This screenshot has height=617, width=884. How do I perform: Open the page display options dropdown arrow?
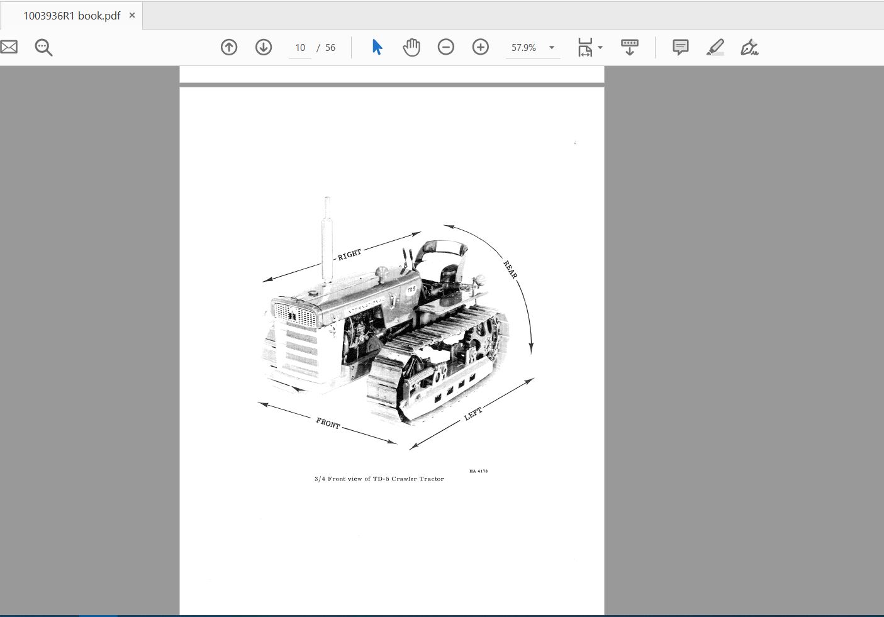point(600,48)
